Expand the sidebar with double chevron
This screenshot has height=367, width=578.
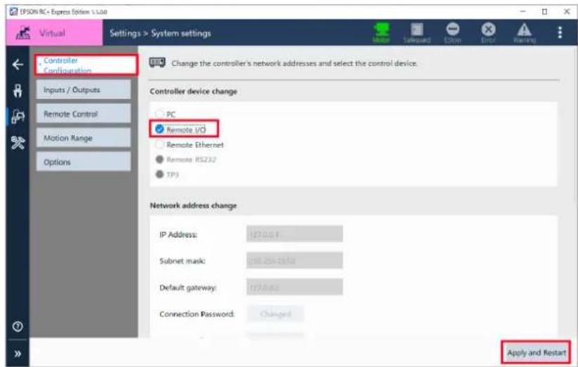point(18,354)
